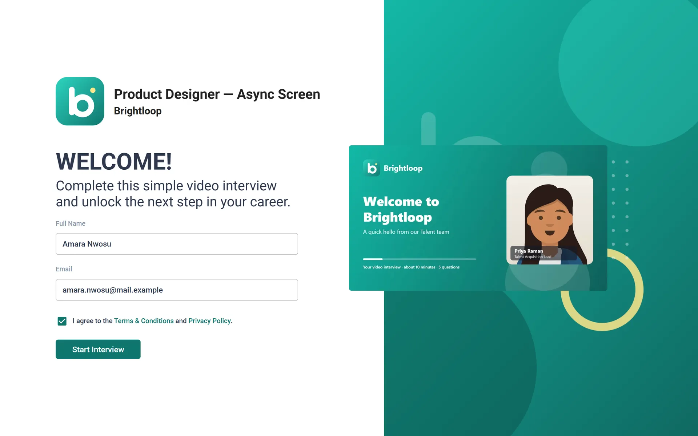
Task: Click the 'about 10 minutes · 5 questions' caption
Action: tap(432, 267)
